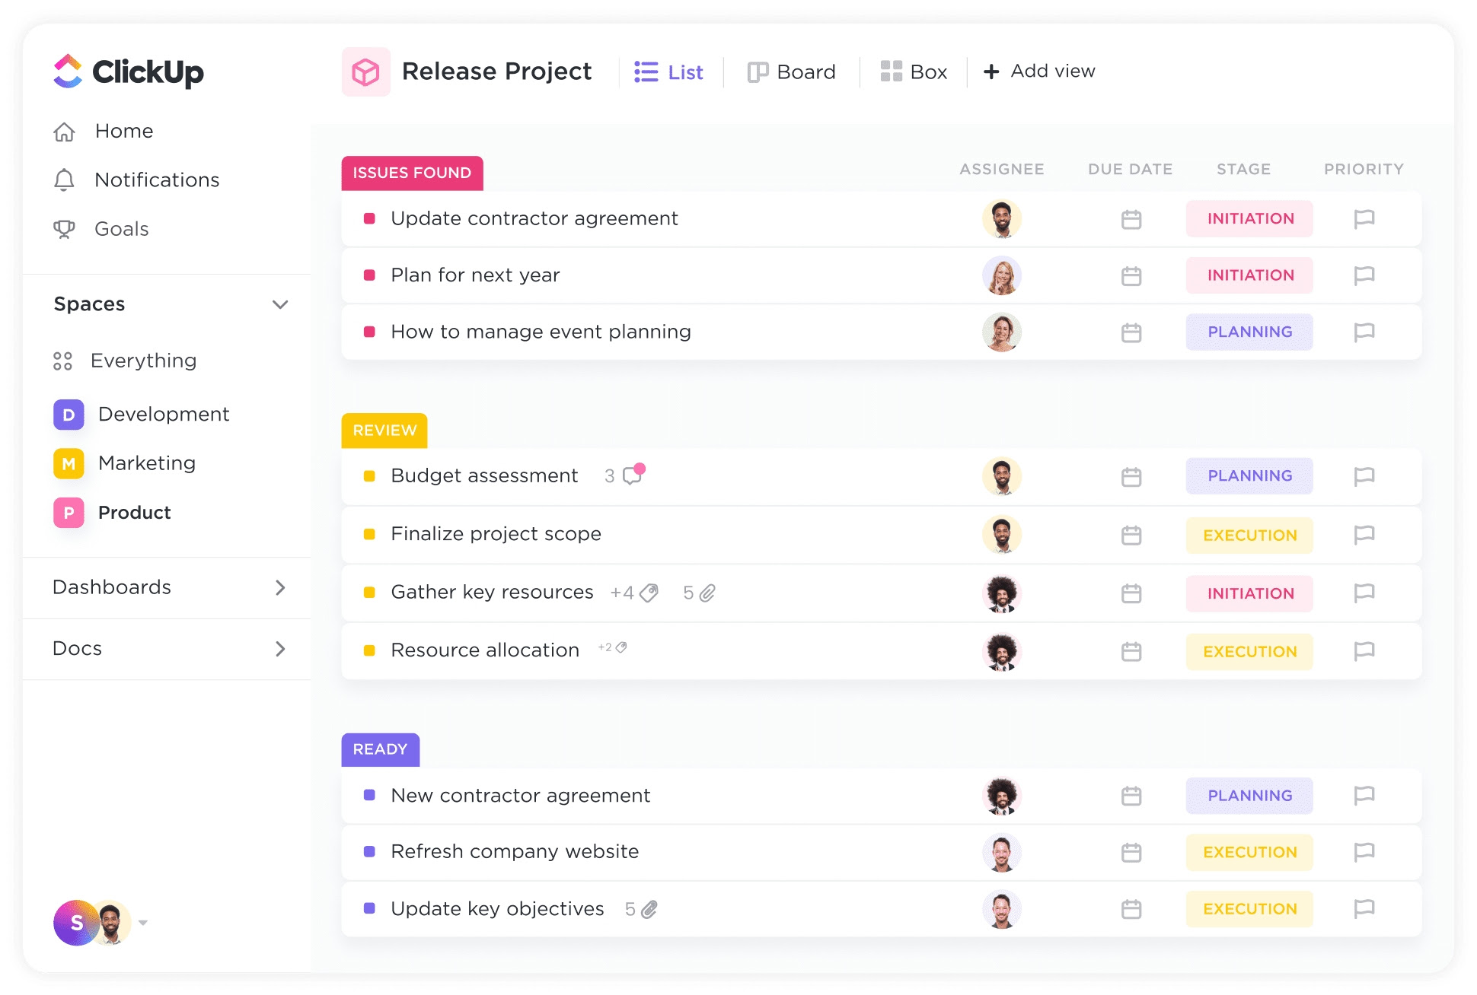Switch to the Box view
Viewport: 1477px width, 995px height.
pos(914,71)
